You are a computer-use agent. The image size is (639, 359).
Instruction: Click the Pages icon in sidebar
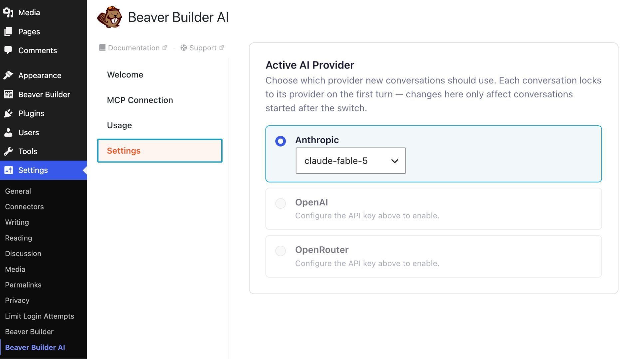point(8,32)
